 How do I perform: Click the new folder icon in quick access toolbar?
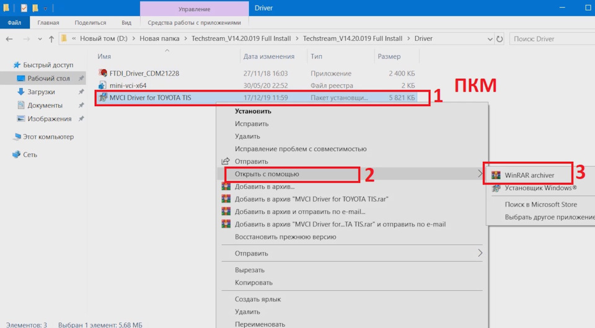(x=35, y=8)
